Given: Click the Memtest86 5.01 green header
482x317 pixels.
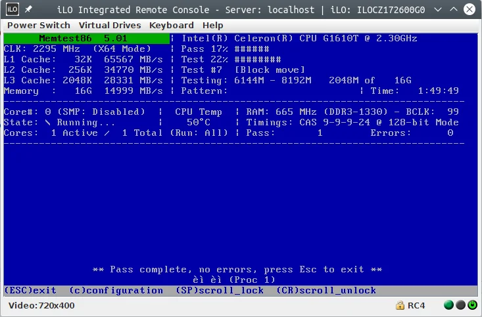Looking at the screenshot, I should coord(86,38).
